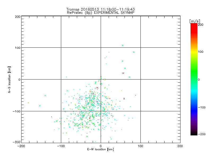Click the lone red dot at far right
This screenshot has height=159, width=212.
pos(136,95)
